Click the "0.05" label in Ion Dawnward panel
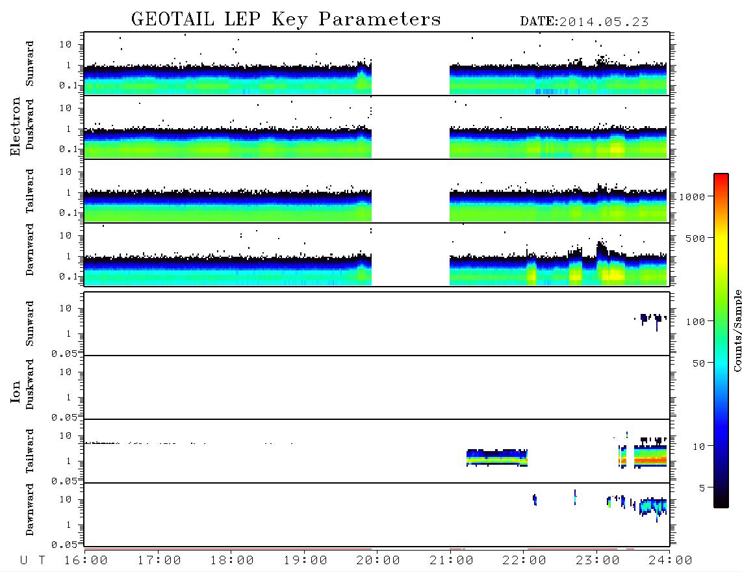 point(64,545)
